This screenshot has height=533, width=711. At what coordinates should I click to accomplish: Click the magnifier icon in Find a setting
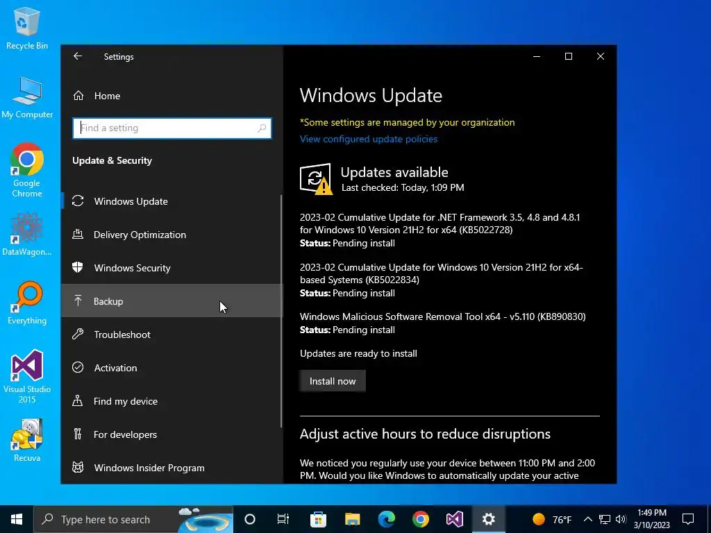coord(262,128)
